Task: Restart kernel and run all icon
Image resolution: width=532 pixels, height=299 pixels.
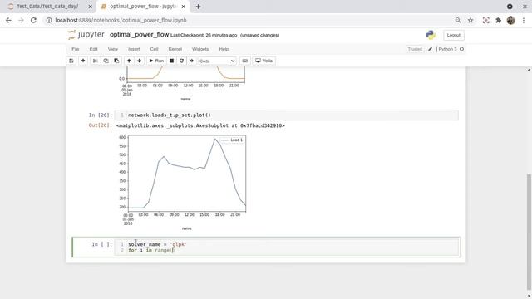Action: (x=191, y=61)
